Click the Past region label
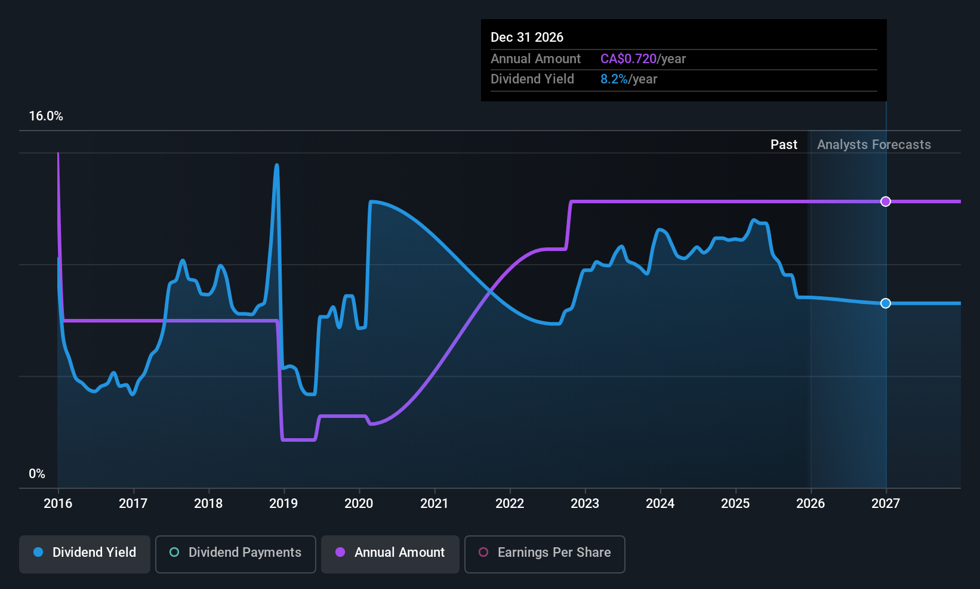The width and height of the screenshot is (980, 589). coord(784,145)
